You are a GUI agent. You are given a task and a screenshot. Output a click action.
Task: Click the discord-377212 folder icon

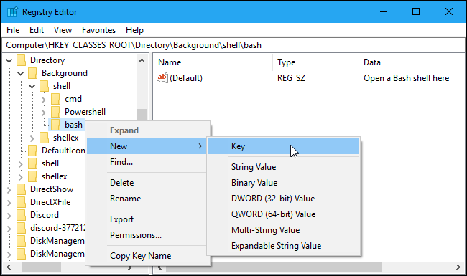tap(21, 228)
